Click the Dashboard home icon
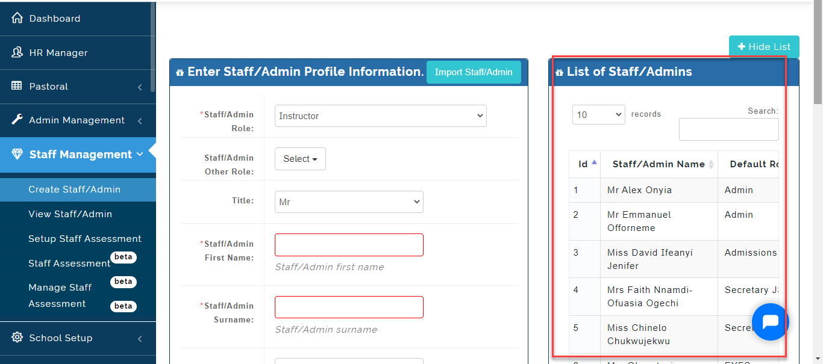Image resolution: width=823 pixels, height=364 pixels. pyautogui.click(x=17, y=18)
